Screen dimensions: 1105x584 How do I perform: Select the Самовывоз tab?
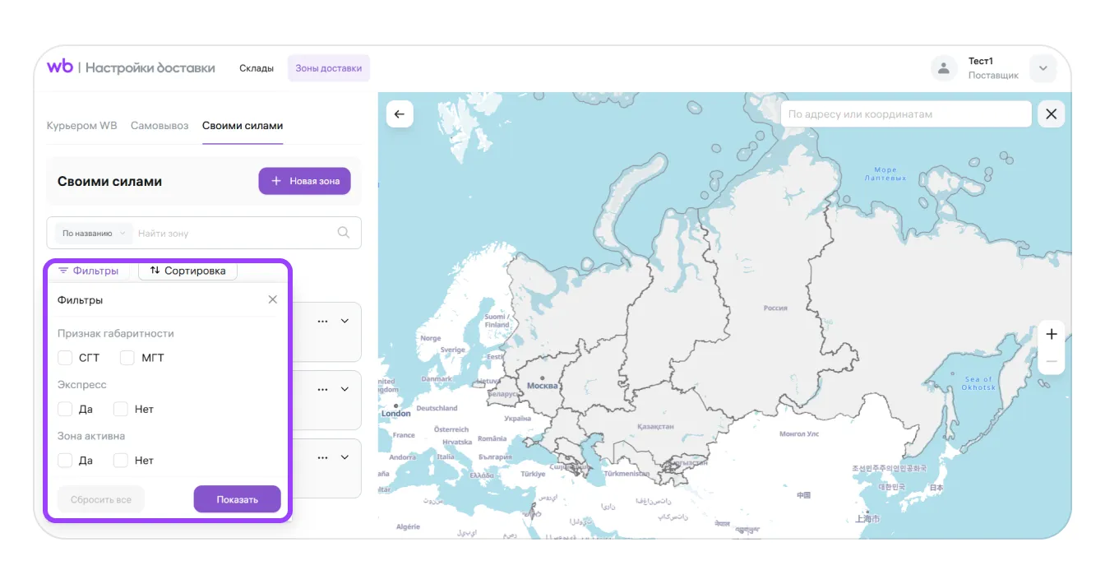160,126
